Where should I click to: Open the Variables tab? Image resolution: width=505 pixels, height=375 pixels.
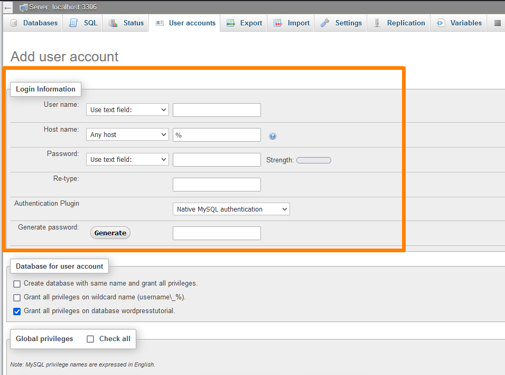tap(459, 23)
